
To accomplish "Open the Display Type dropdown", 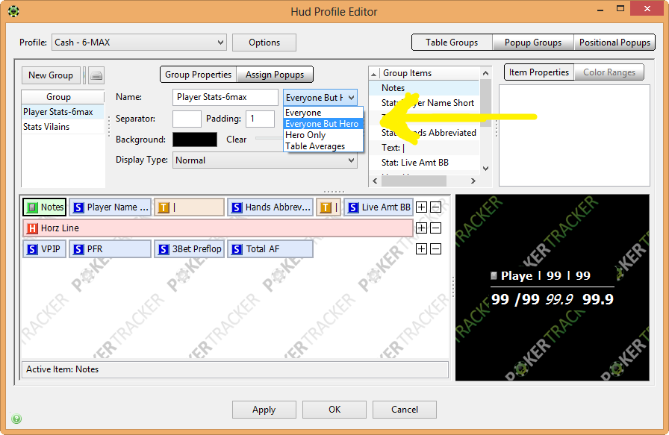I will point(264,160).
